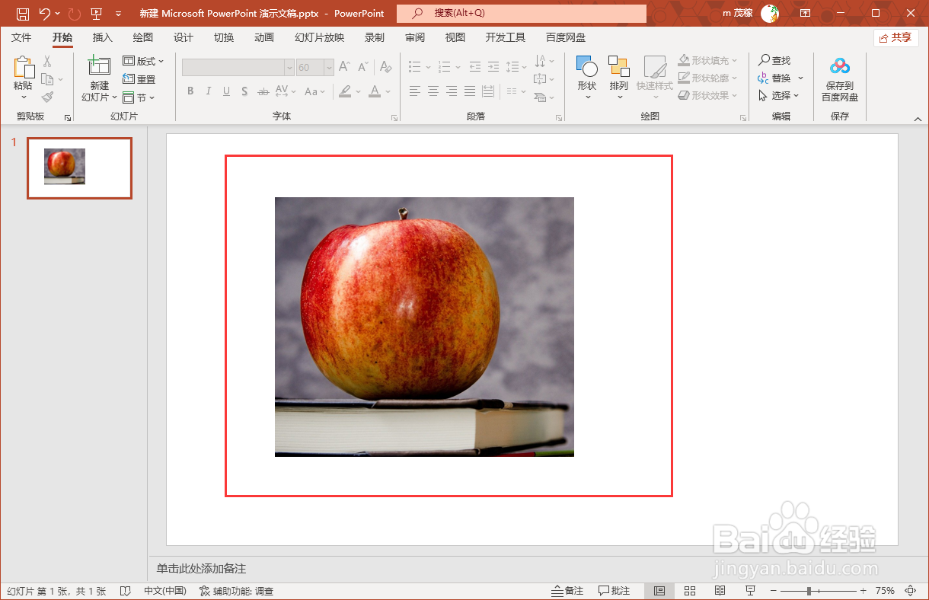This screenshot has height=600, width=929.
Task: Activate the Format Painter brush
Action: [47, 97]
